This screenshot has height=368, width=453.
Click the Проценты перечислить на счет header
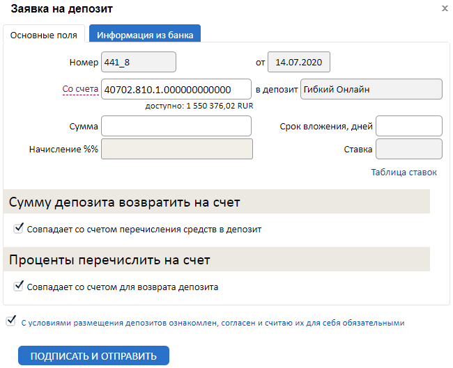pyautogui.click(x=109, y=260)
